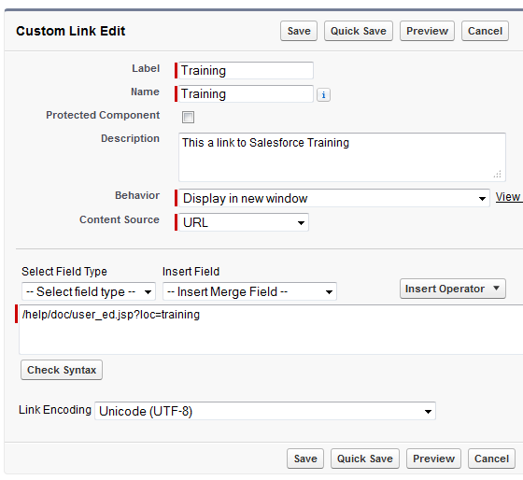This screenshot has width=523, height=480.
Task: Click the Protected Component label
Action: [x=103, y=115]
